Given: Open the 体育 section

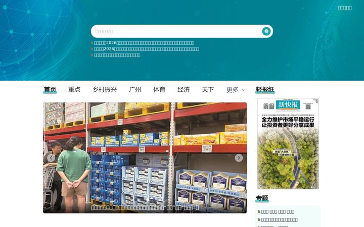Looking at the screenshot, I should [159, 89].
